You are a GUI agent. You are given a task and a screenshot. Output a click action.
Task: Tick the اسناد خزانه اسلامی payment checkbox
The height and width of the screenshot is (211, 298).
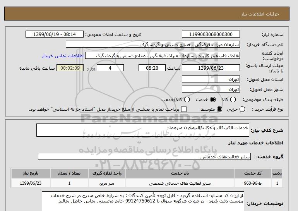pos(184,109)
